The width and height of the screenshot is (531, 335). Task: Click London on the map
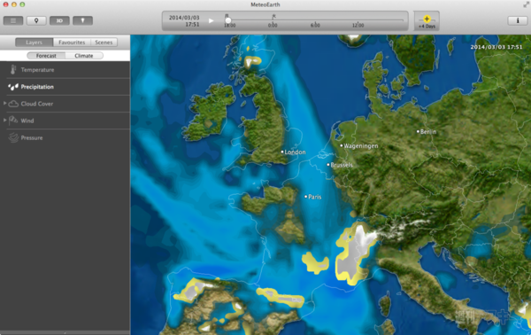(x=293, y=152)
